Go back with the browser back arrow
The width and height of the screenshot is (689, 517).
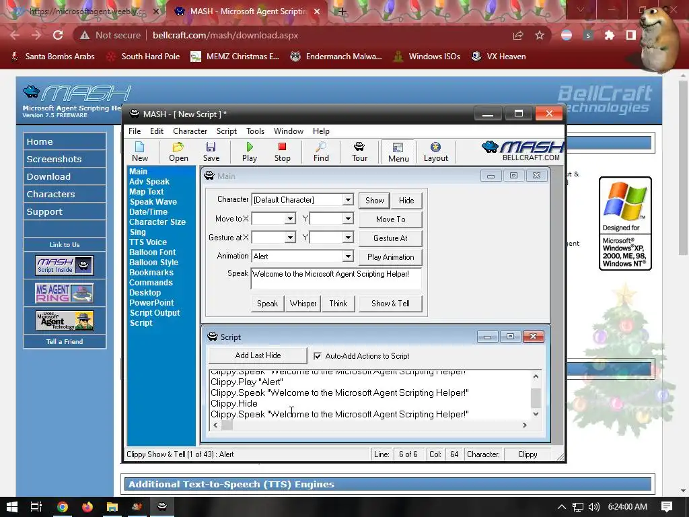(15, 35)
